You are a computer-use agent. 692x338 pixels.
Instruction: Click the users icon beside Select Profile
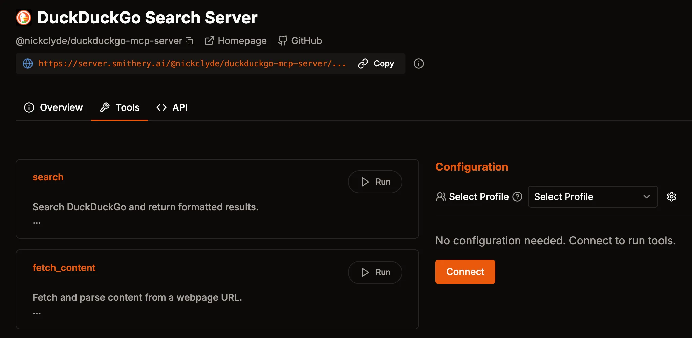441,197
